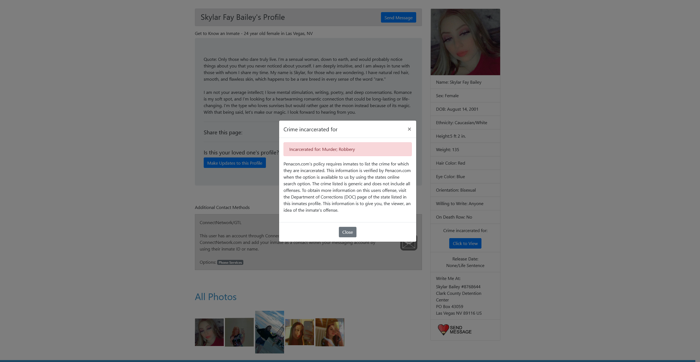Screen dimensions: 700x362
Task: Click the blue Send Message button
Action: [x=398, y=18]
